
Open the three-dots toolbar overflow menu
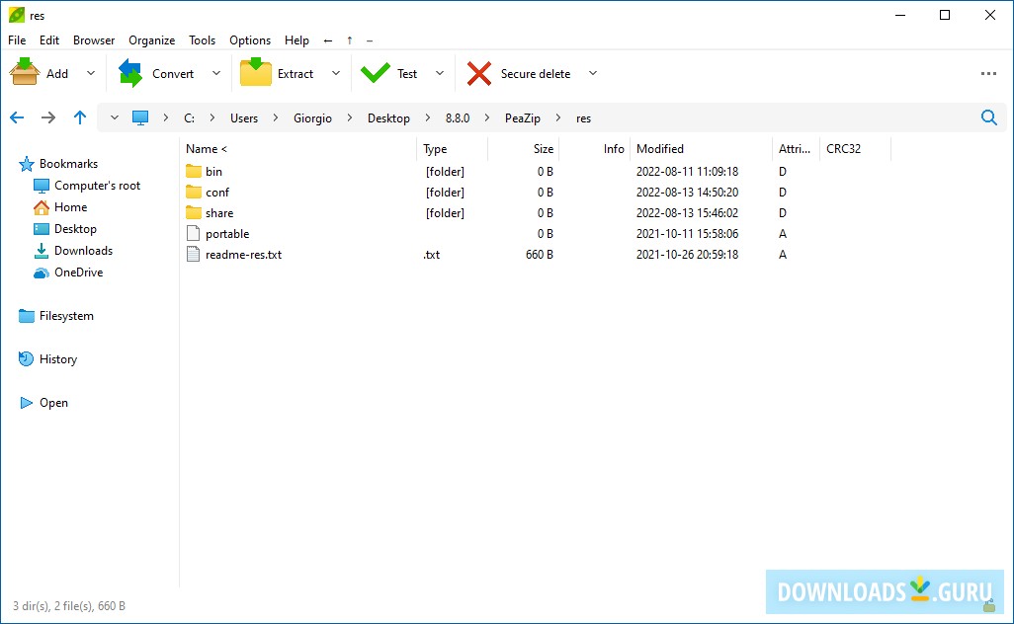pyautogui.click(x=988, y=74)
